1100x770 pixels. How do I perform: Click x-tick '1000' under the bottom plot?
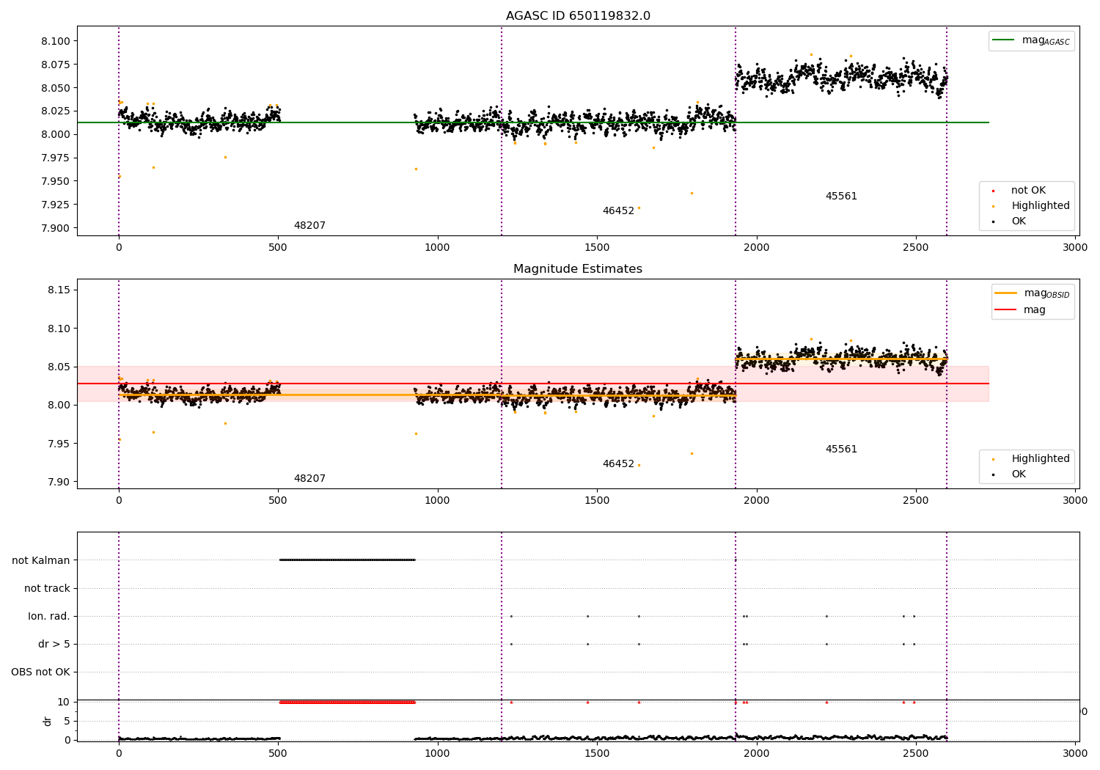[438, 753]
